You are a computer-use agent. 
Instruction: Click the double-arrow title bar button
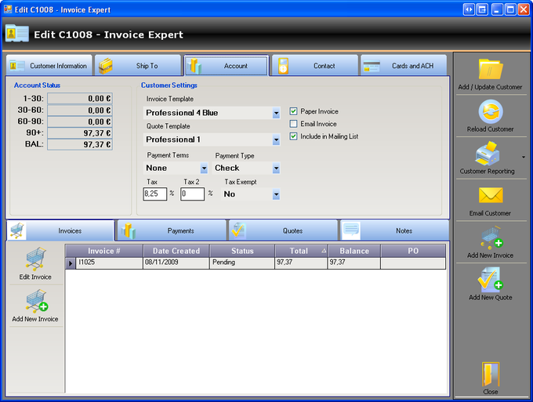(469, 9)
